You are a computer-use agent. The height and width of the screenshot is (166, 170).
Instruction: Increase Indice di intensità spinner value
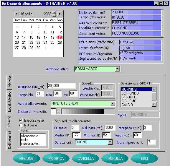click(x=58, y=110)
